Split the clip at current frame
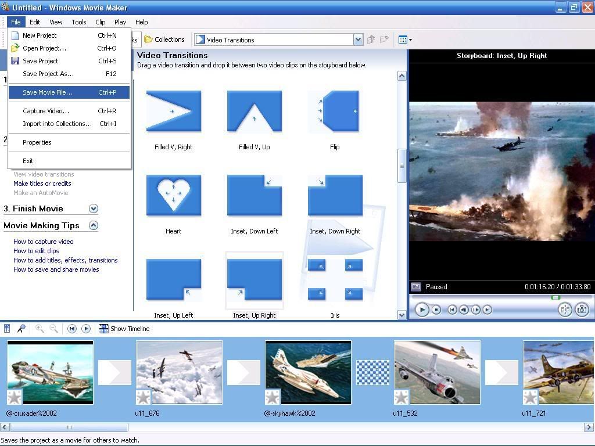595x446 pixels. tap(565, 310)
